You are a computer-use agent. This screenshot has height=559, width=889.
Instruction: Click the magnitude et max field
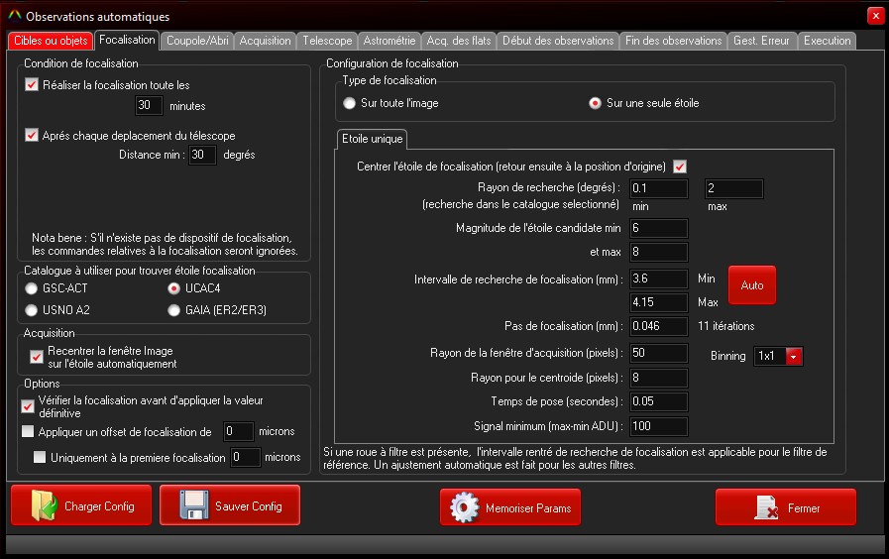[659, 252]
